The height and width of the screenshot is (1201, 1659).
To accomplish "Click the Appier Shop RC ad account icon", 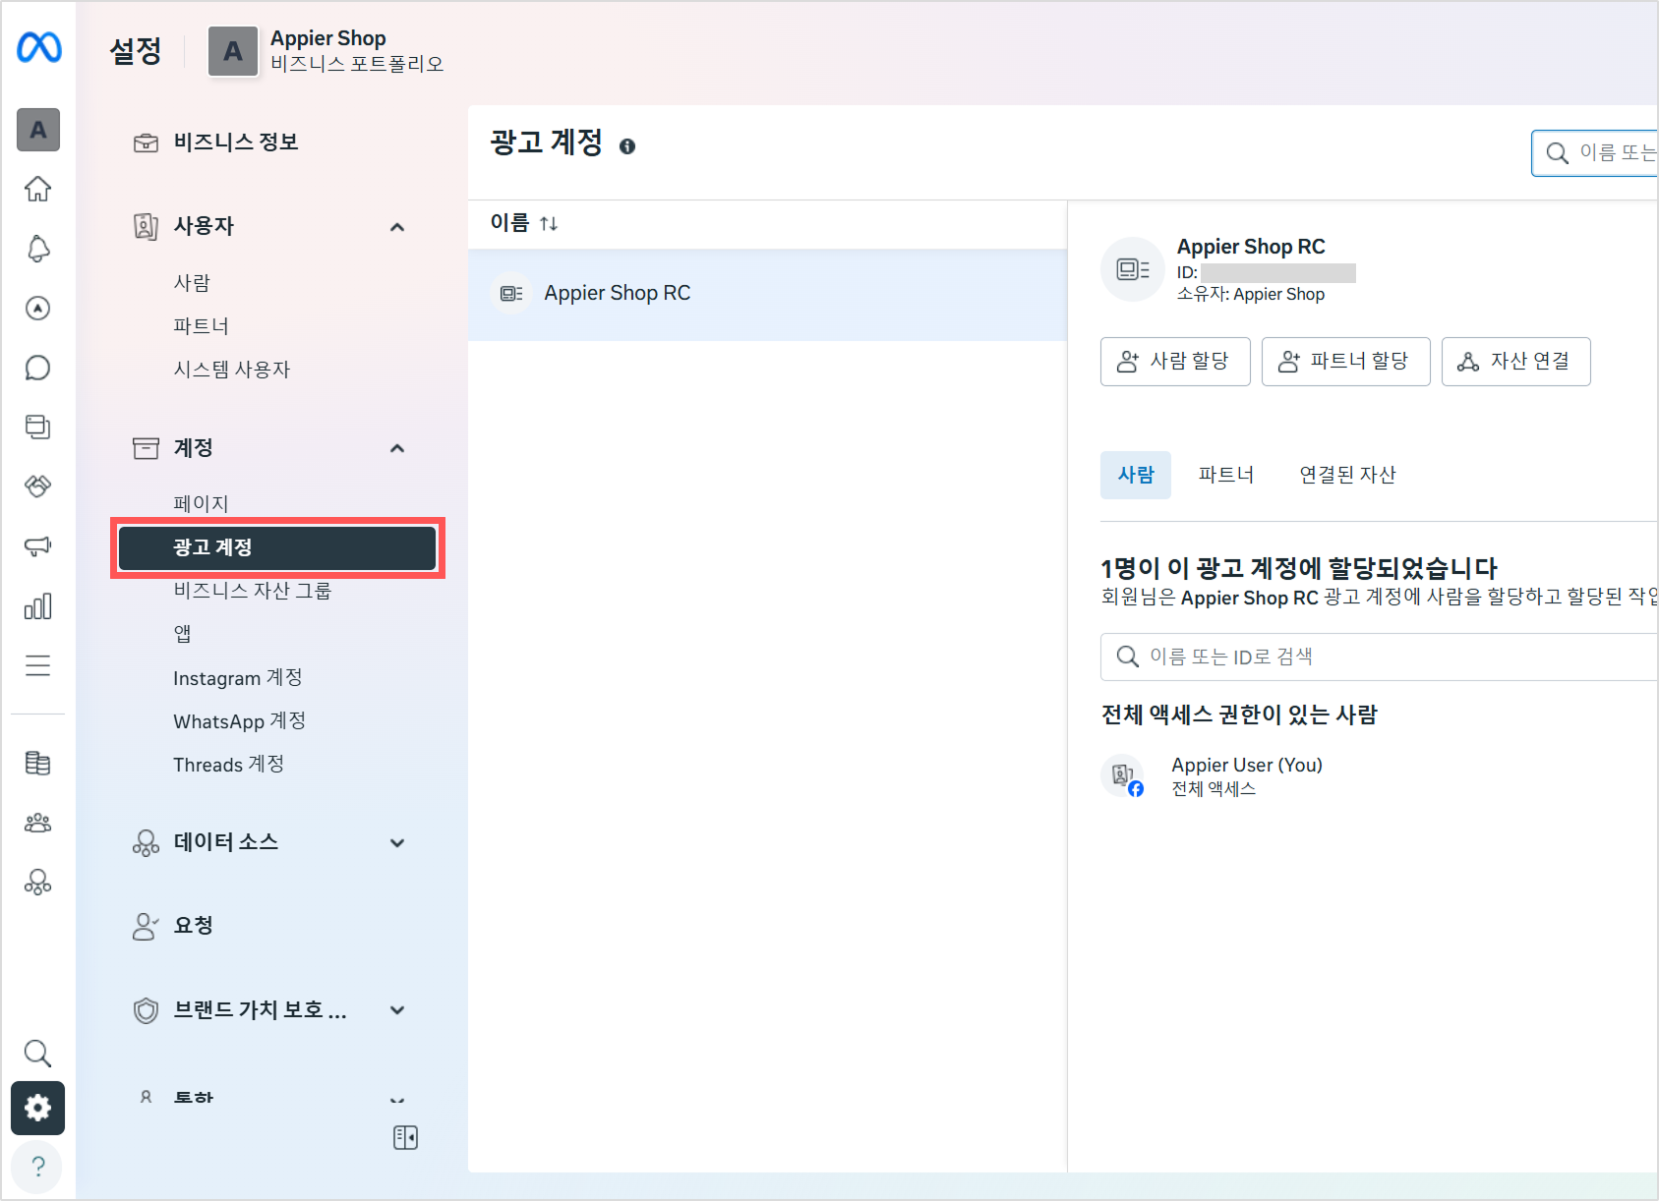I will (511, 293).
